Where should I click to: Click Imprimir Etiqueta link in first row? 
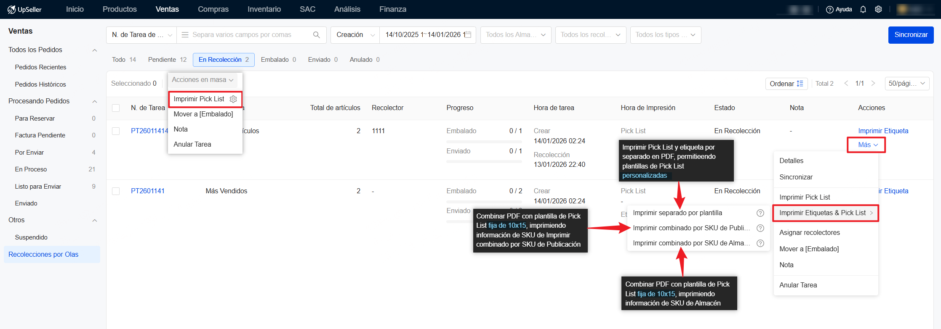click(x=883, y=131)
